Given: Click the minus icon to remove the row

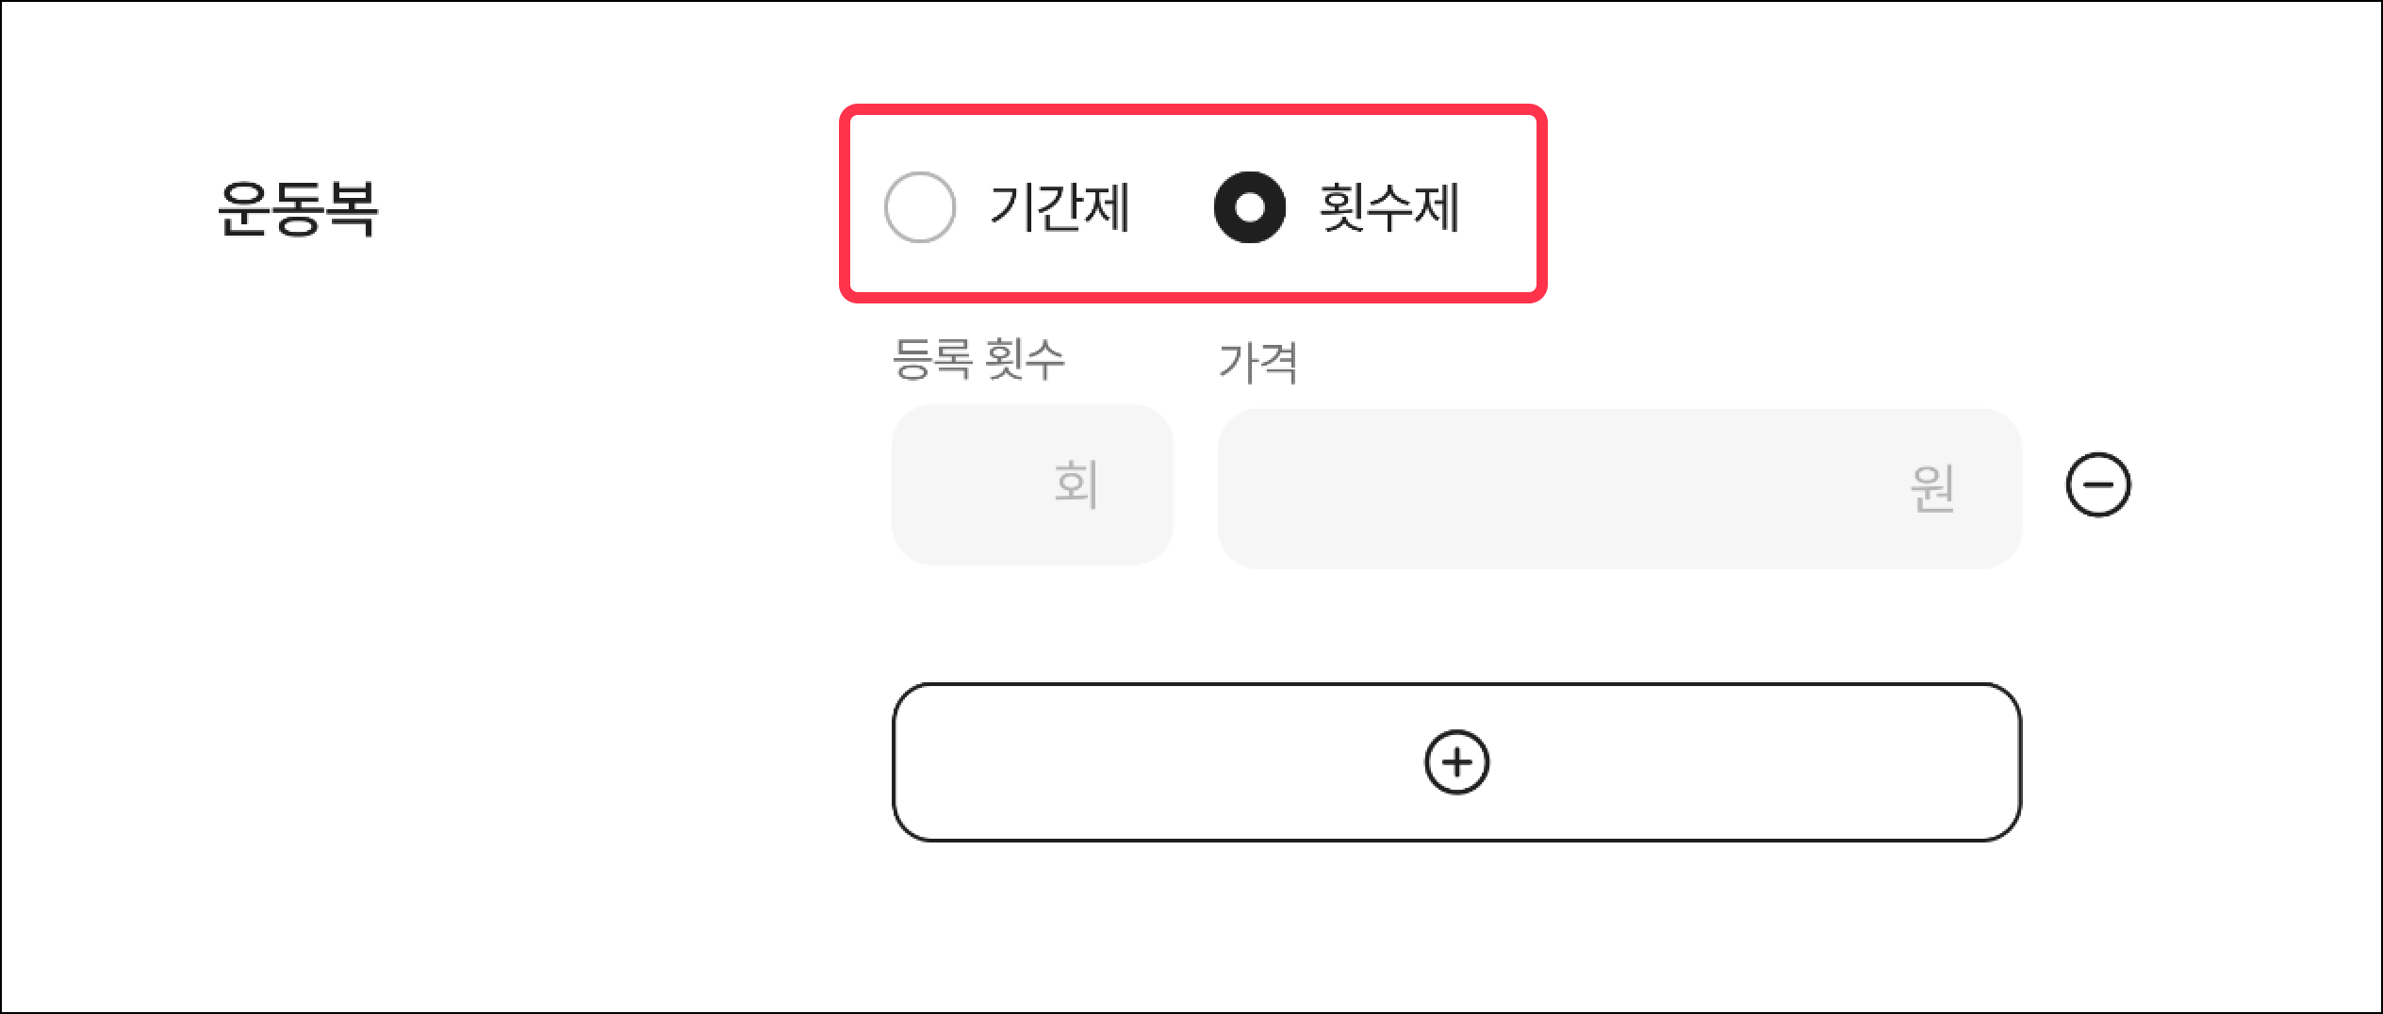Looking at the screenshot, I should point(2097,485).
